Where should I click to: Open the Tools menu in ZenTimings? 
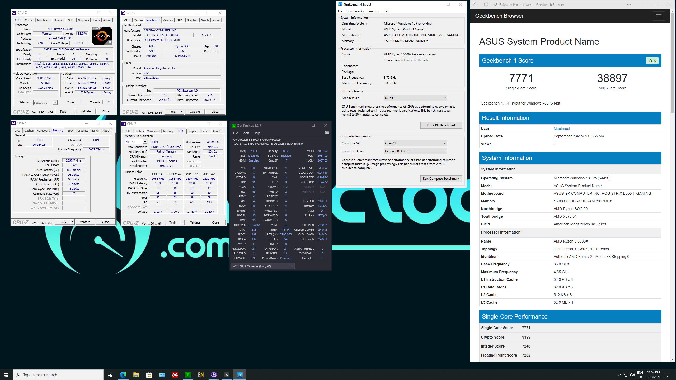click(x=246, y=133)
